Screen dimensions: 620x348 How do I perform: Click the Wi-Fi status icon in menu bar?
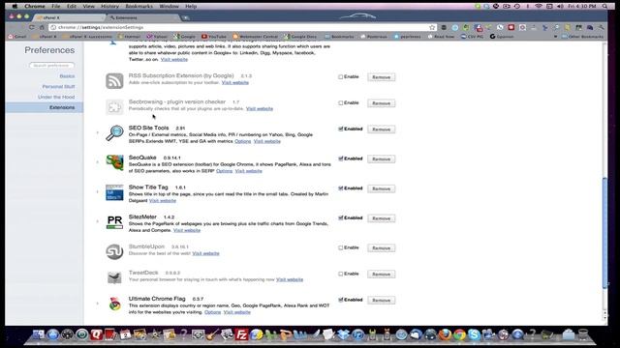click(x=539, y=7)
